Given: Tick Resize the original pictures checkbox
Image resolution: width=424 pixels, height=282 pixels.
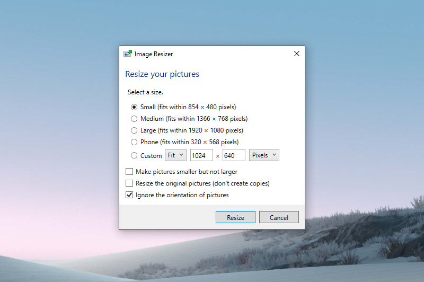Looking at the screenshot, I should pyautogui.click(x=129, y=183).
